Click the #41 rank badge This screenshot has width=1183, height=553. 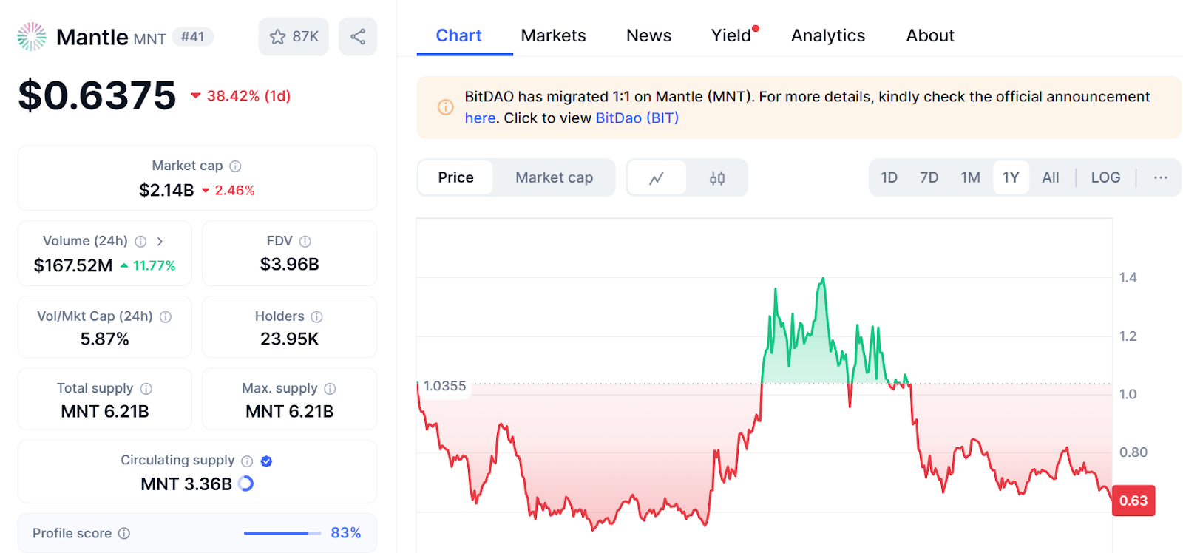click(x=193, y=36)
